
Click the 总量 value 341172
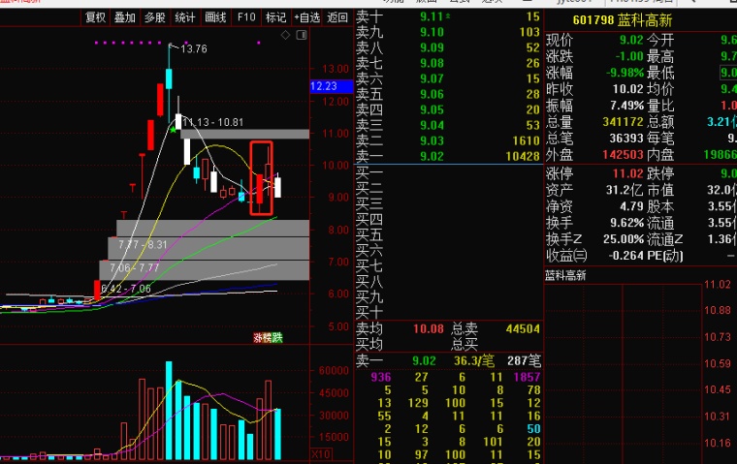tap(623, 122)
